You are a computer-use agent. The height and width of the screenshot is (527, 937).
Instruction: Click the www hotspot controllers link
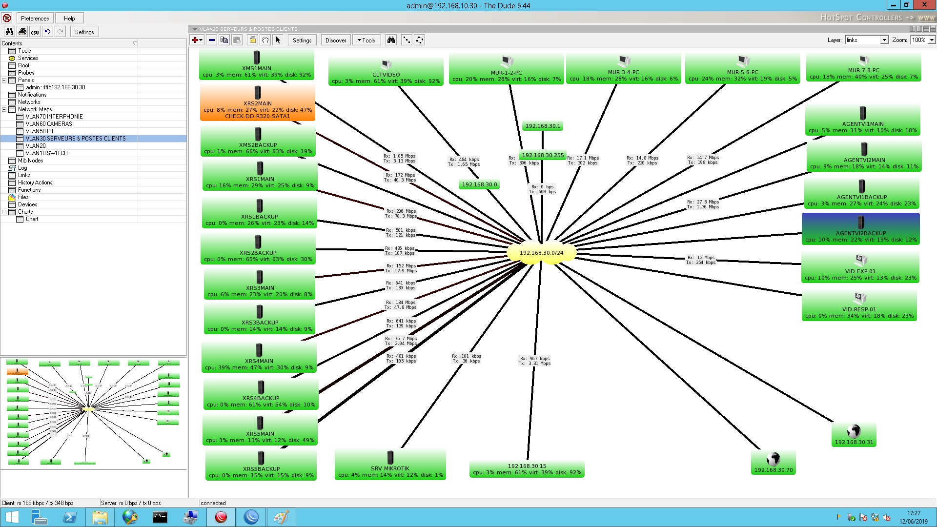[x=926, y=18]
